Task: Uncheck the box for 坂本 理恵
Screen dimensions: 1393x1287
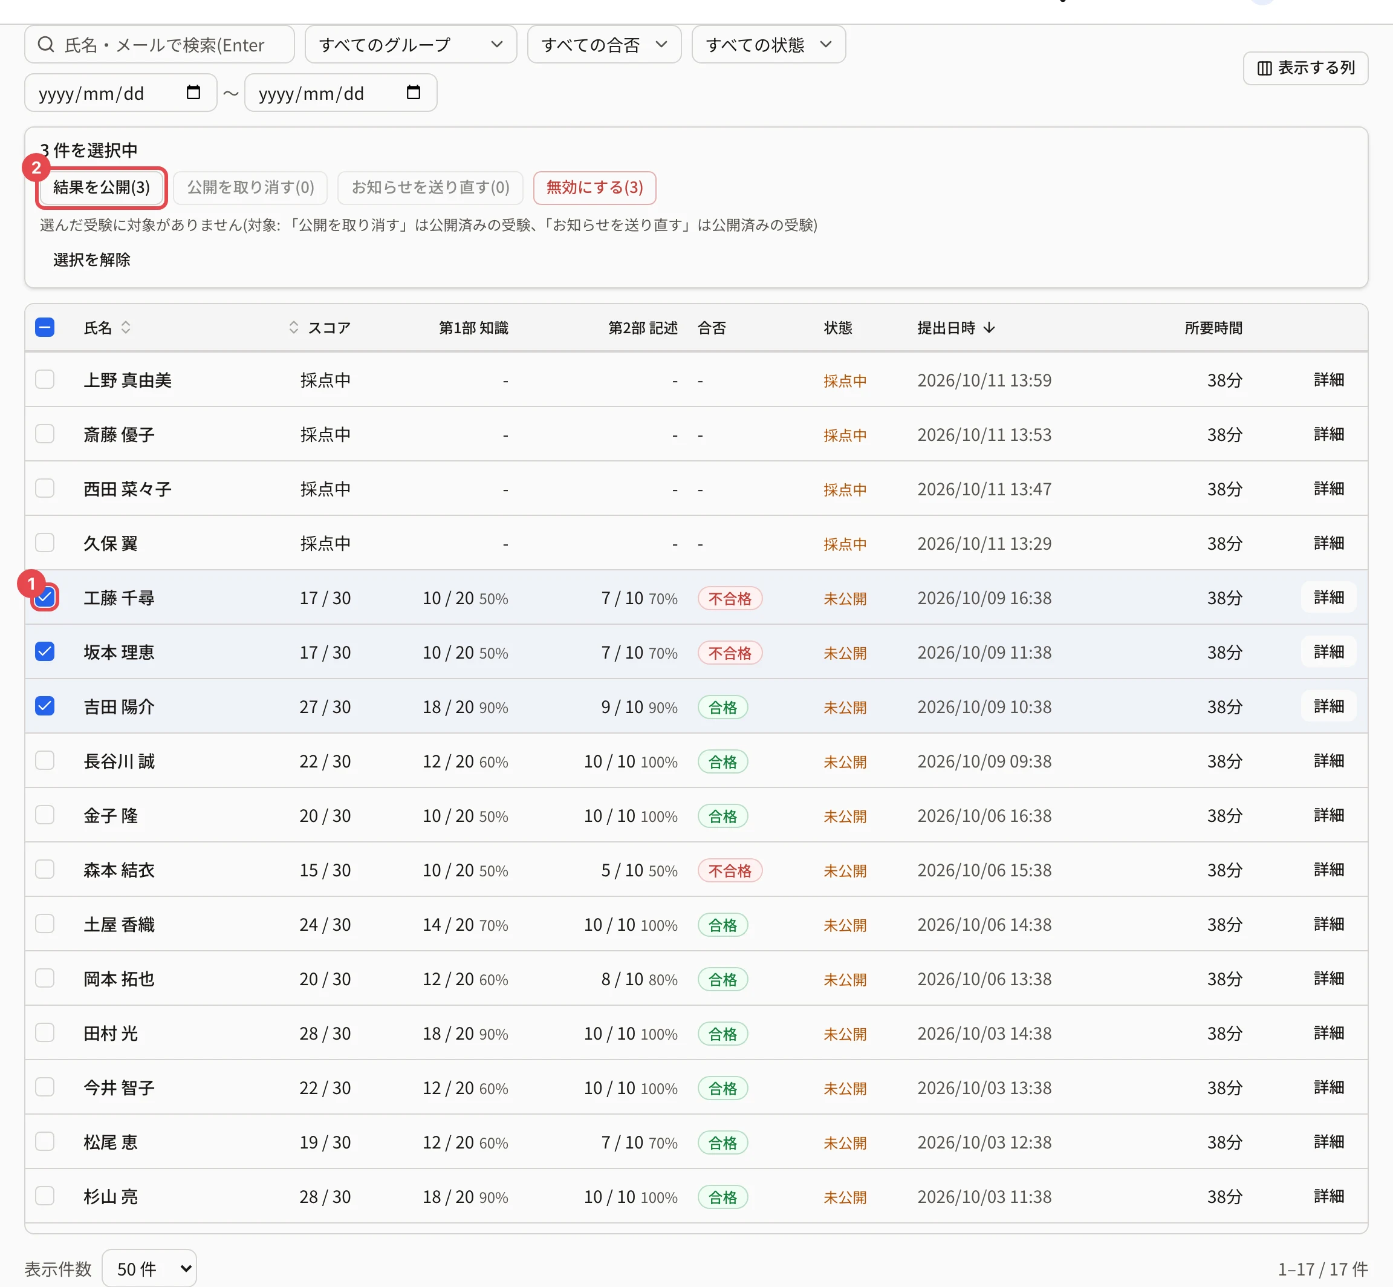Action: coord(45,652)
